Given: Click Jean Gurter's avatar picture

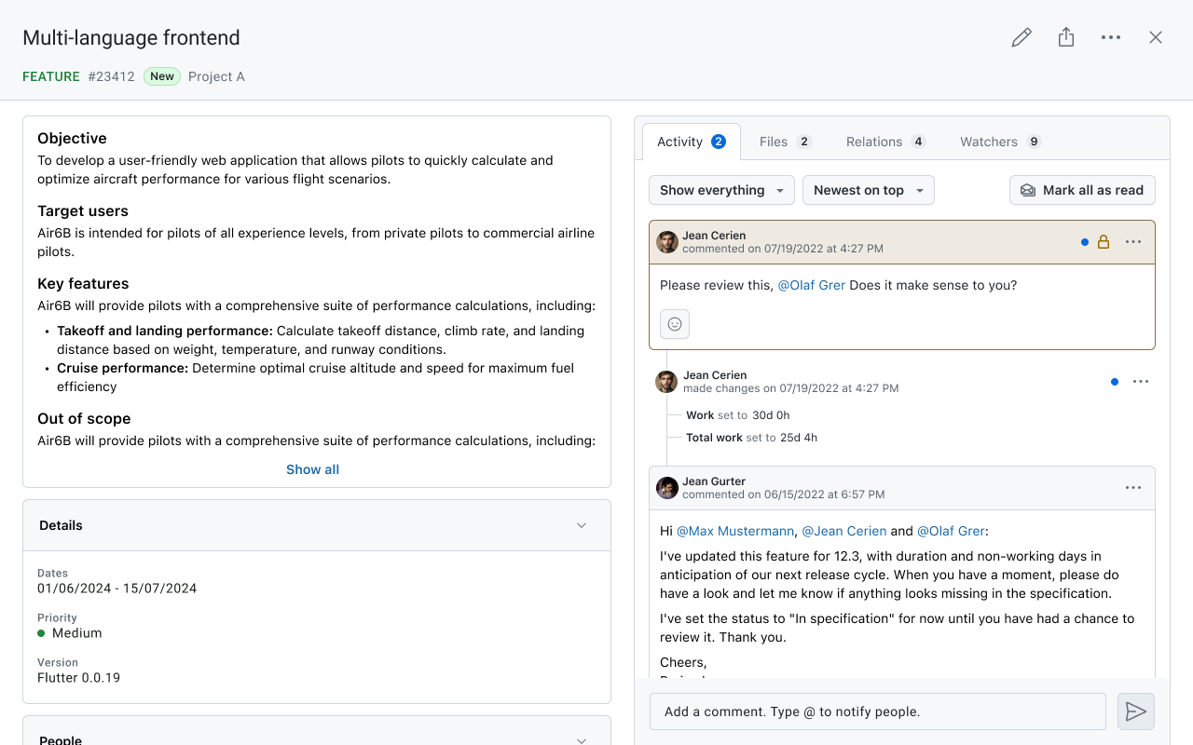Looking at the screenshot, I should coord(667,488).
